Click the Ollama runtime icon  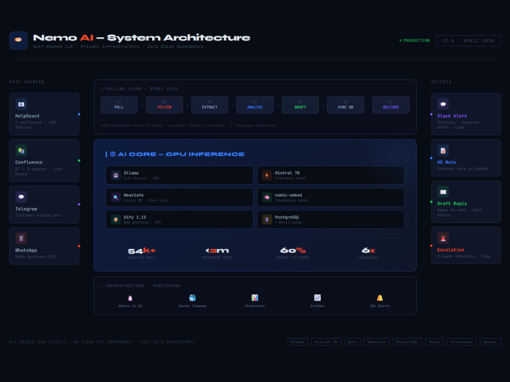[x=116, y=175]
